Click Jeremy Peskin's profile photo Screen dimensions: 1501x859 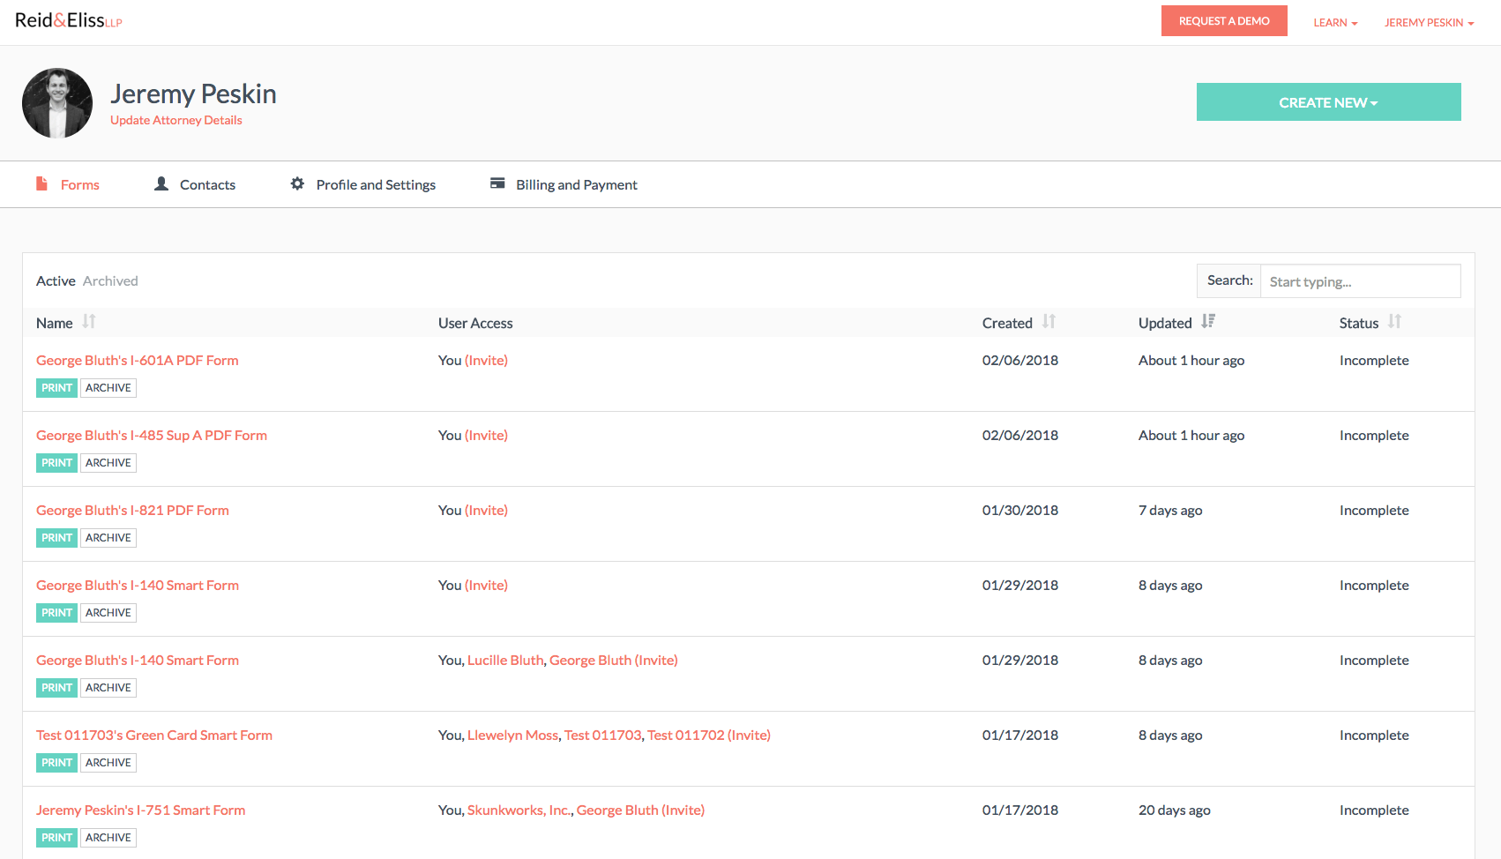(x=57, y=103)
